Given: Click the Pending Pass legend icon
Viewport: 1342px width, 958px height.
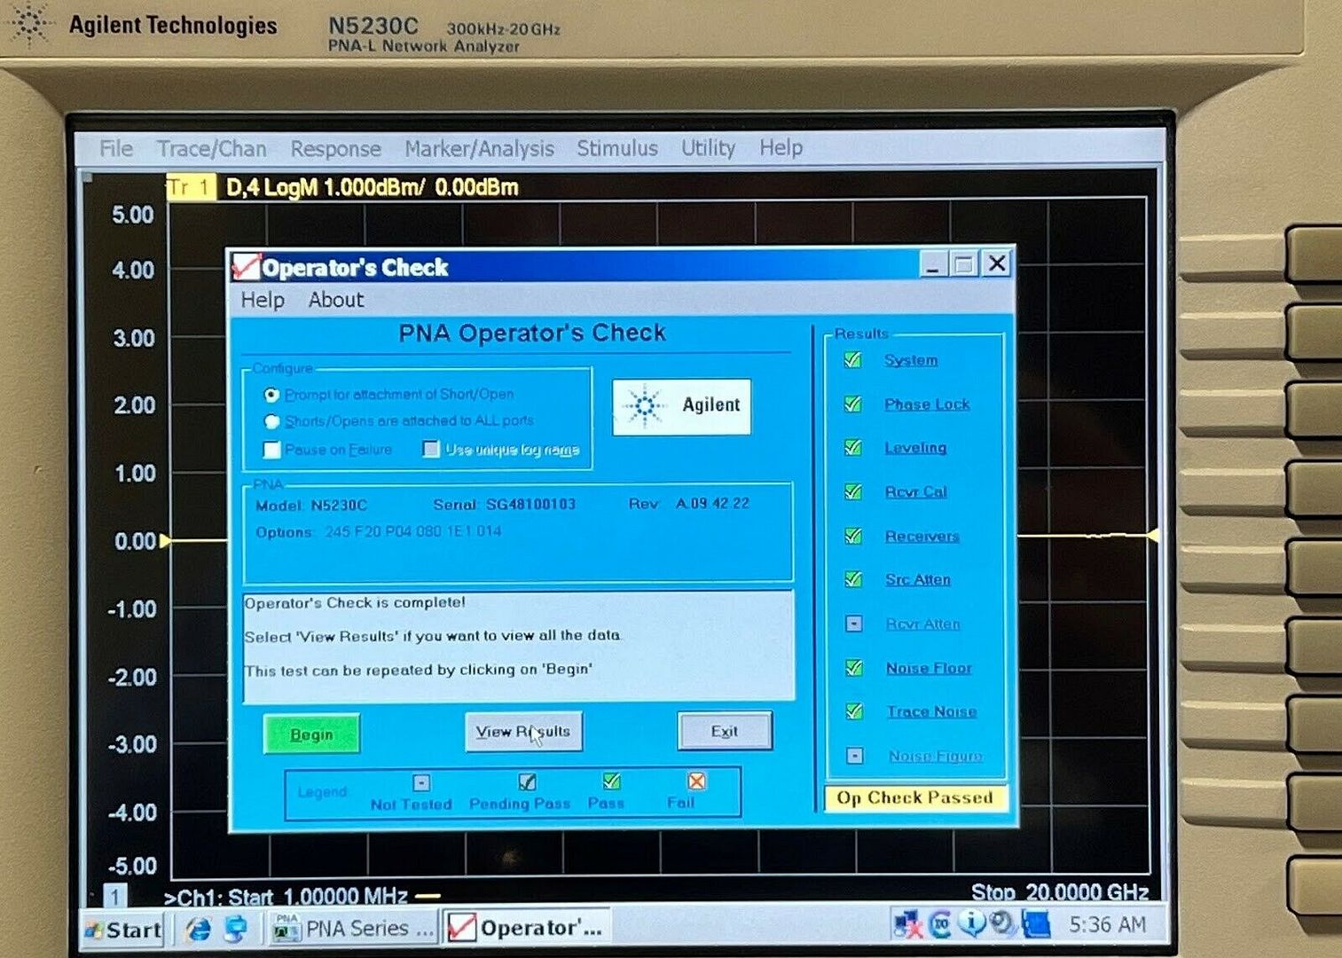Looking at the screenshot, I should 527,781.
